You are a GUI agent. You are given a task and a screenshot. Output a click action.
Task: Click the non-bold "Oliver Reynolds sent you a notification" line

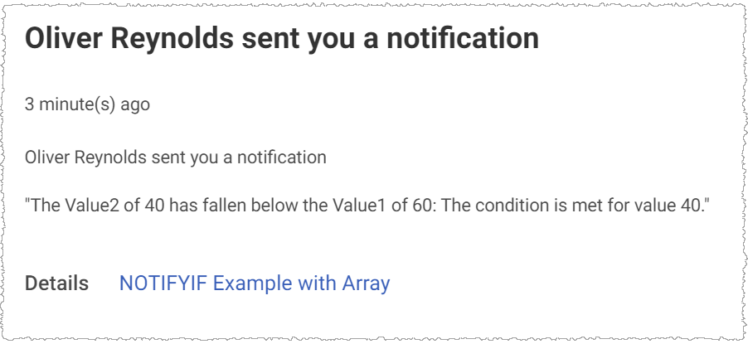click(176, 157)
